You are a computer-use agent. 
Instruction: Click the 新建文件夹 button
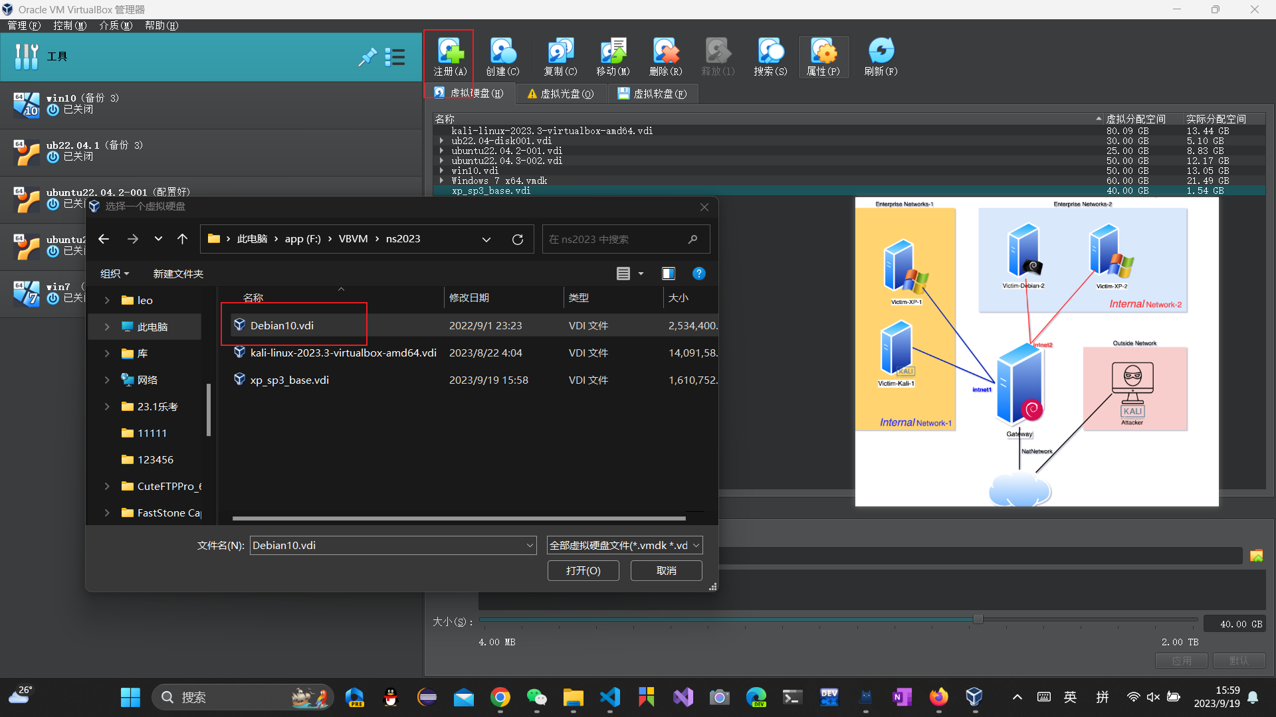point(178,274)
